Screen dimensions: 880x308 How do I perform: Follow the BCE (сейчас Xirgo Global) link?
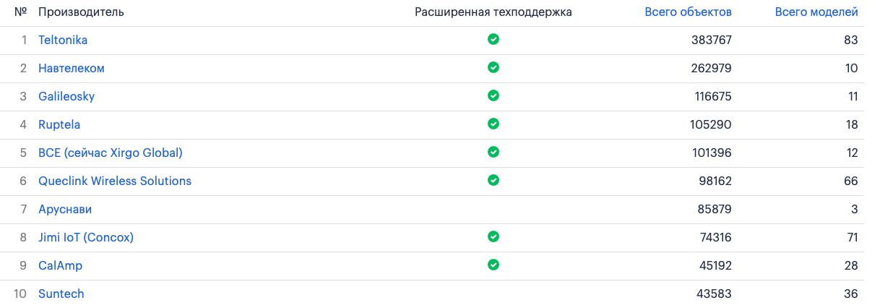tap(111, 153)
